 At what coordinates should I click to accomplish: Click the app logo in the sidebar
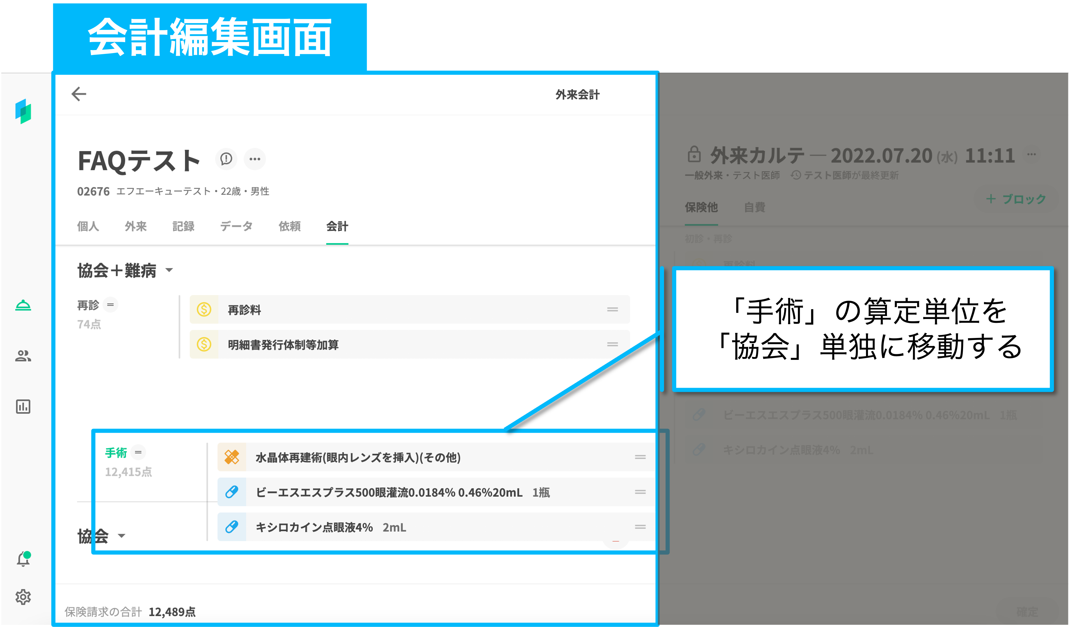[x=23, y=111]
